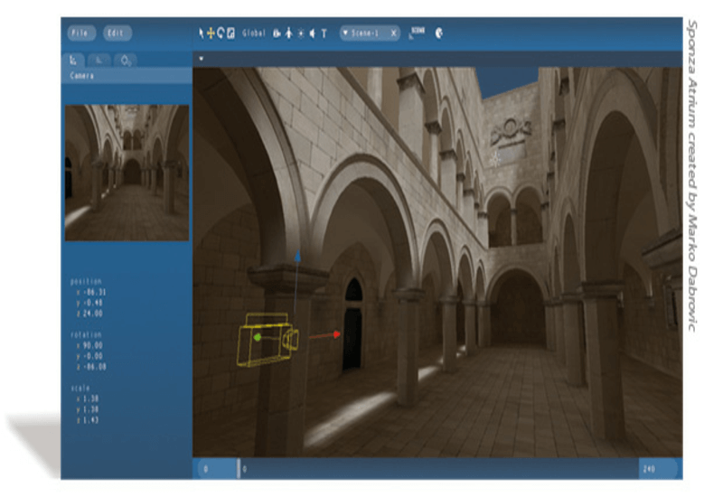Open the Scene-1 dropdown arrow
Screen dimensions: 704x497
point(346,33)
